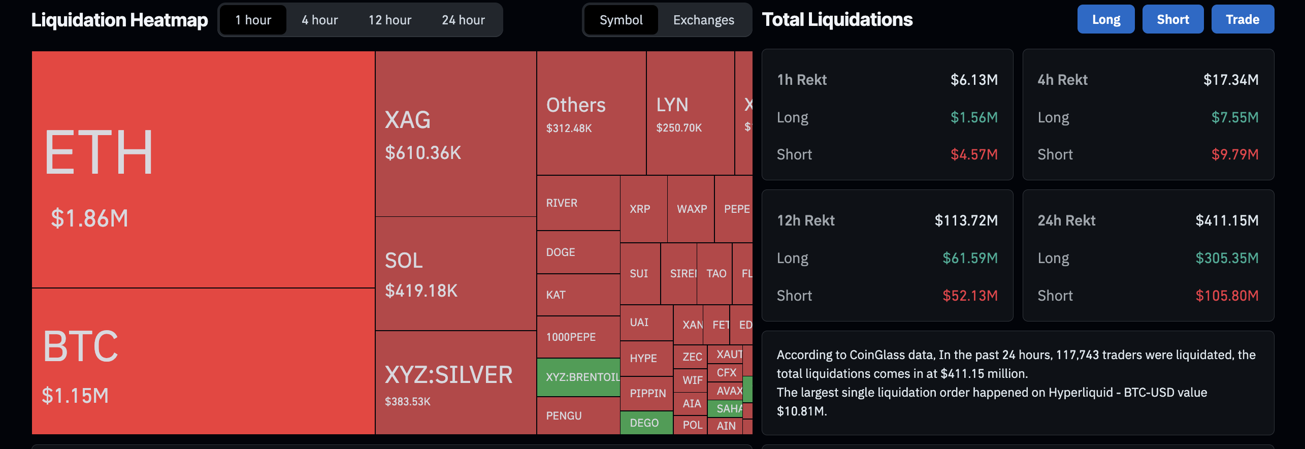Viewport: 1305px width, 449px height.
Task: Switch heatmap grouping to Exchanges
Action: 703,20
